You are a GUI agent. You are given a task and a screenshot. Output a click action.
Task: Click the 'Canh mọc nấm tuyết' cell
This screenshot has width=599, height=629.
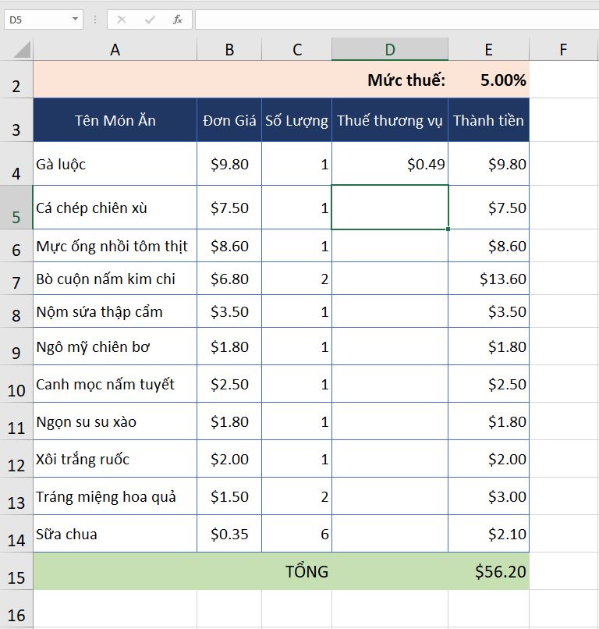(x=115, y=384)
